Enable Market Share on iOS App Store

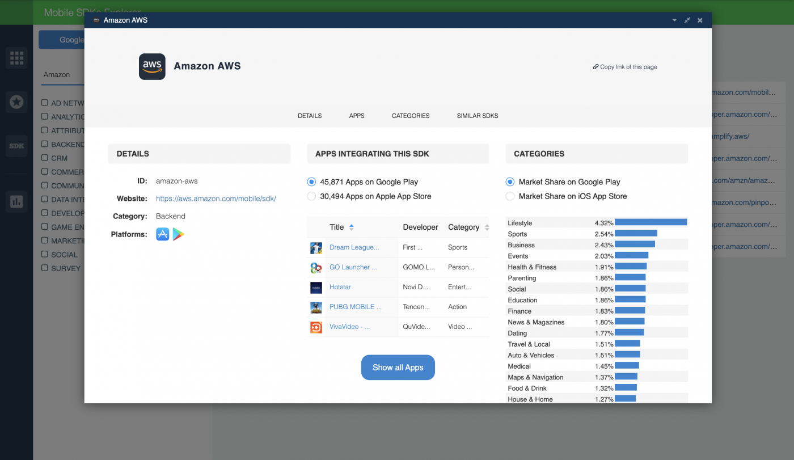coord(510,196)
